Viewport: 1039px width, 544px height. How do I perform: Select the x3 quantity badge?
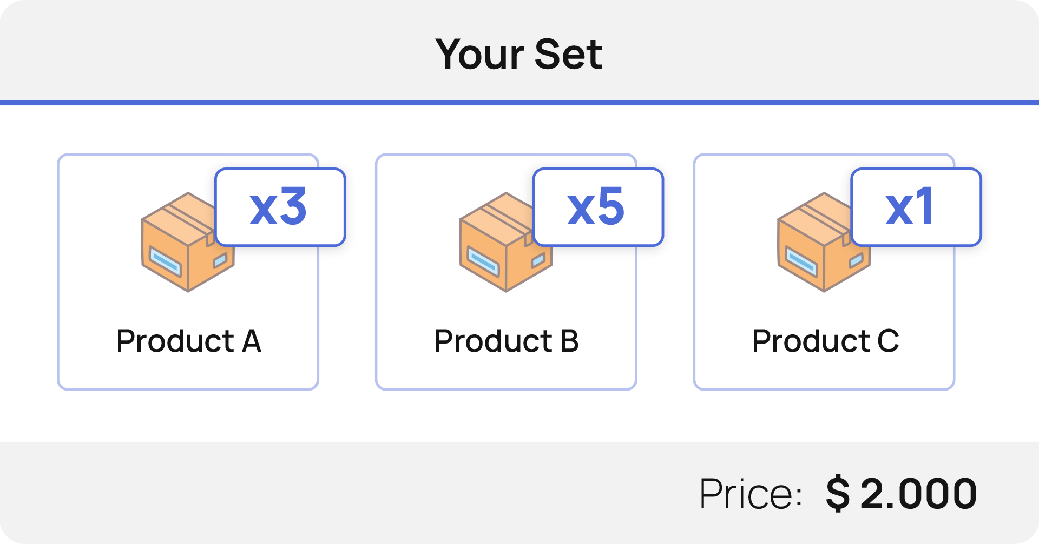point(280,207)
